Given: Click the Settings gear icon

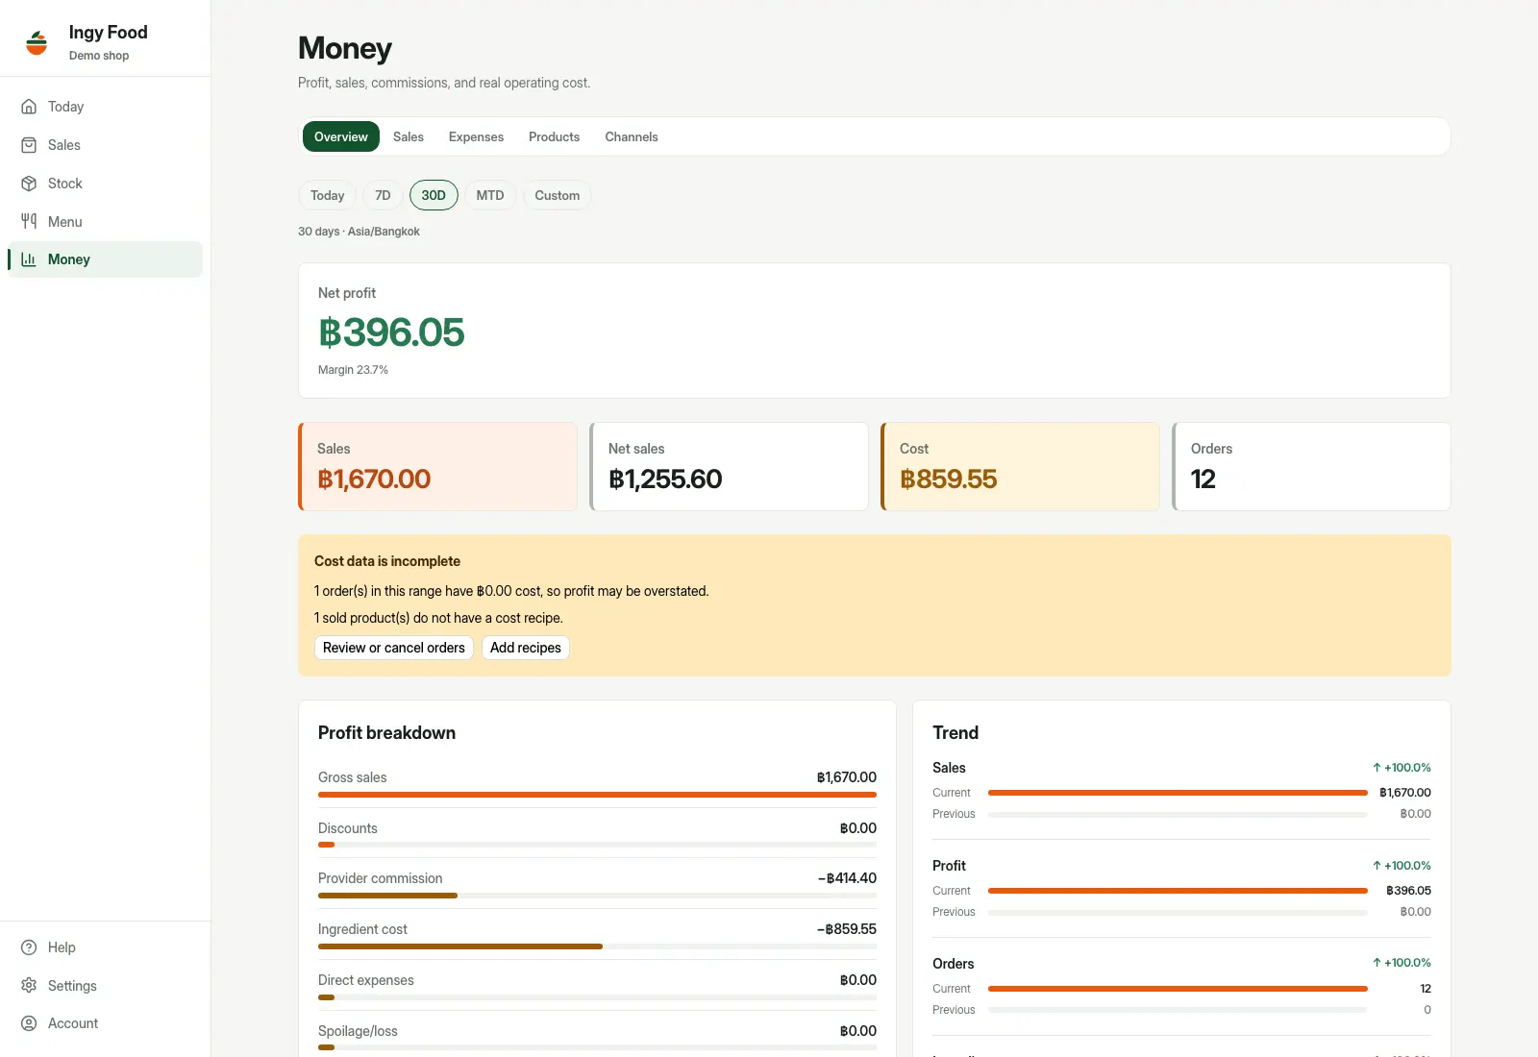Looking at the screenshot, I should [x=29, y=986].
